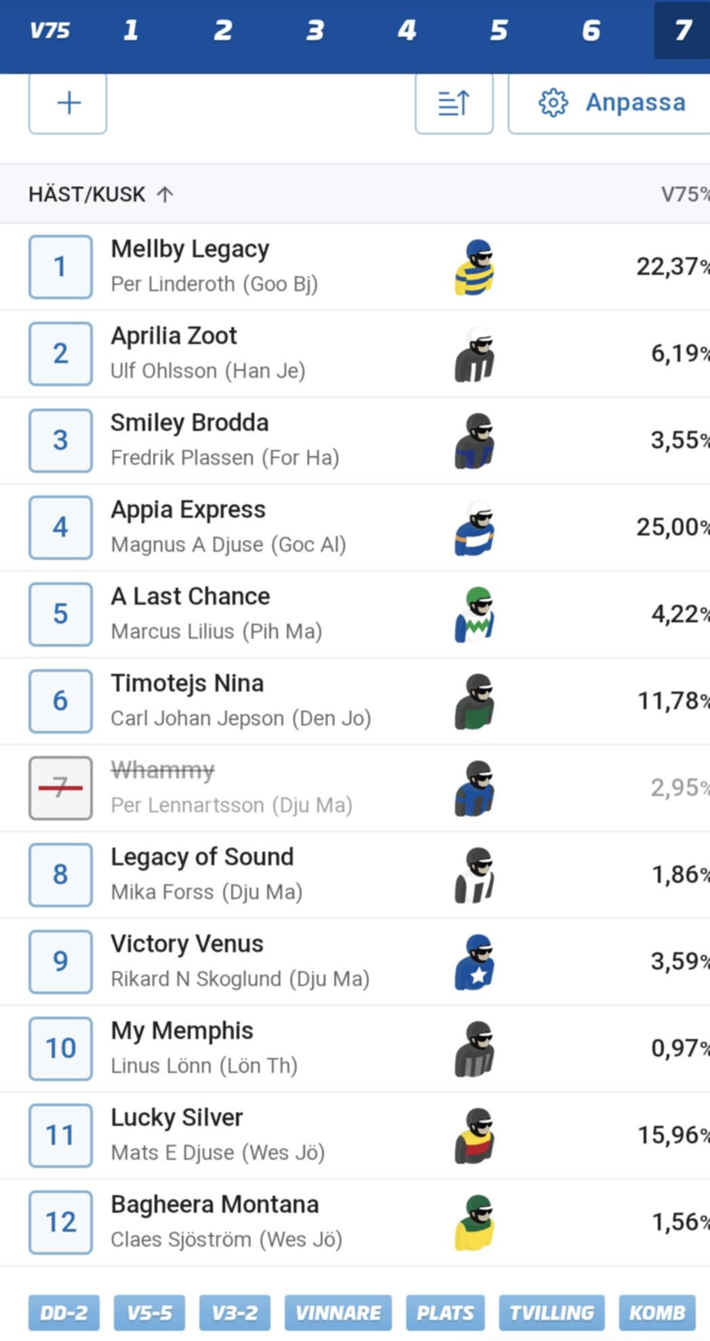Select horse number 4 box
The height and width of the screenshot is (1341, 710).
[x=60, y=527]
